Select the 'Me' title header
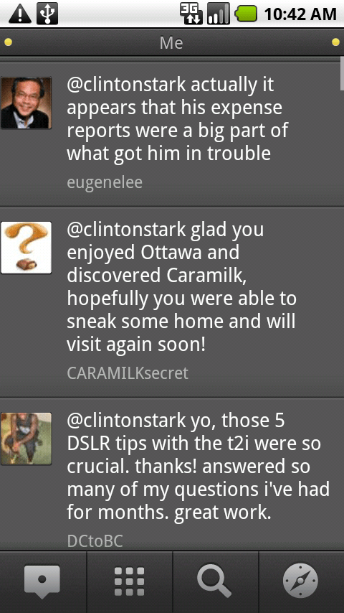Screen dimensions: 344x613 171,42
